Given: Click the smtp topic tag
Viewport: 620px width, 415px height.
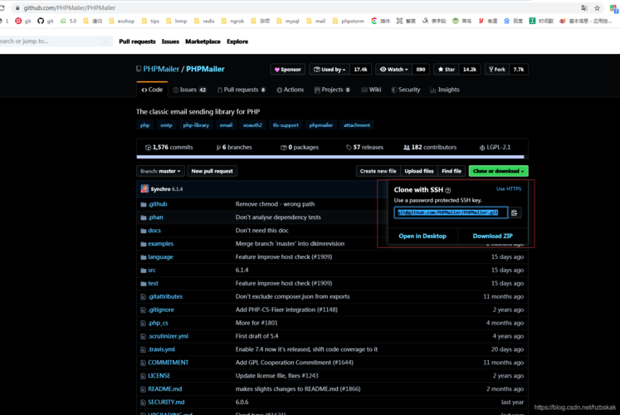Looking at the screenshot, I should click(166, 125).
